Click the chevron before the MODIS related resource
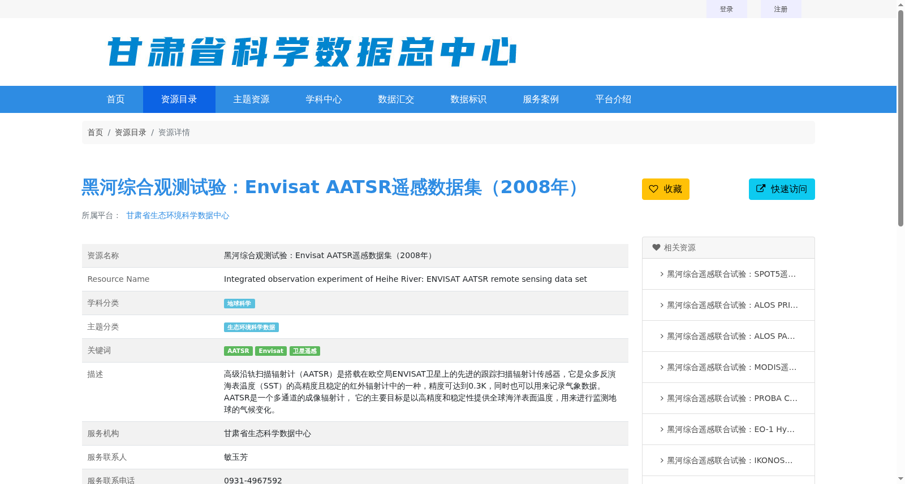905x484 pixels. [x=662, y=367]
